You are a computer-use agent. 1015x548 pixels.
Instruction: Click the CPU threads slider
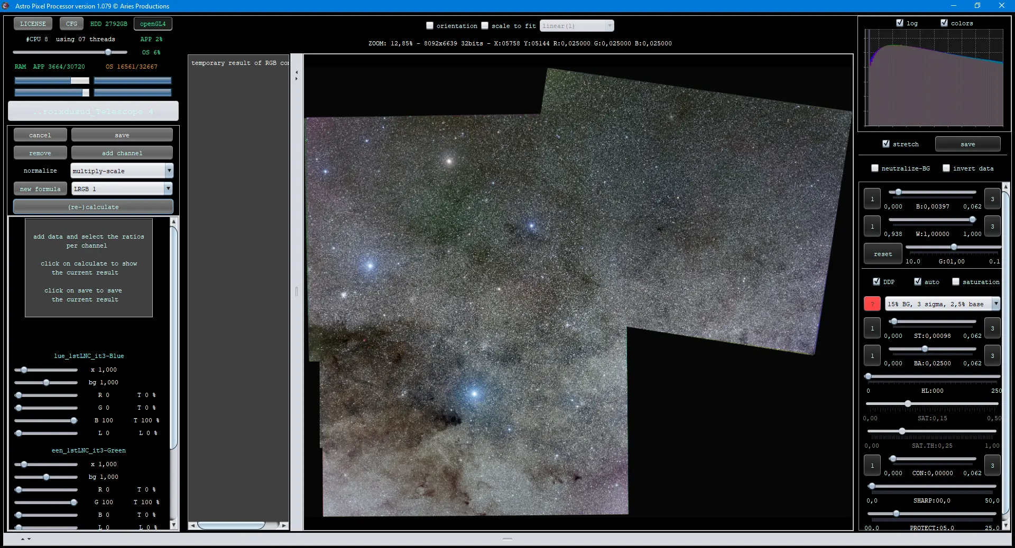[70, 52]
